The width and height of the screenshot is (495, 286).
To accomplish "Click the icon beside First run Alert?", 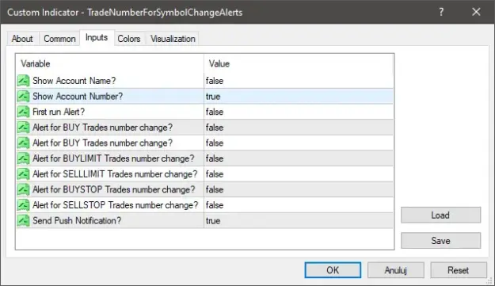I will [23, 112].
